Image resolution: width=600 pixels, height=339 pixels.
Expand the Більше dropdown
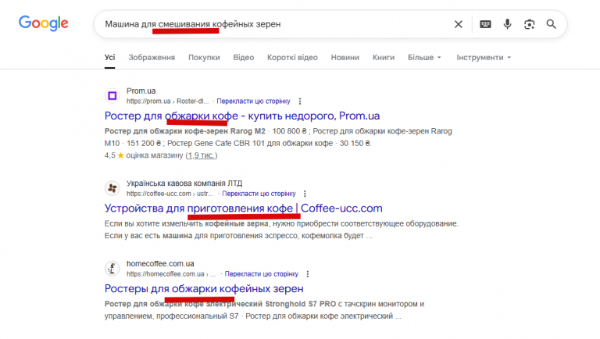click(424, 57)
